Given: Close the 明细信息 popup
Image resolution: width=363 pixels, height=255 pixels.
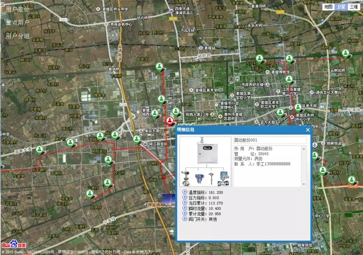Looking at the screenshot, I should click(x=308, y=130).
